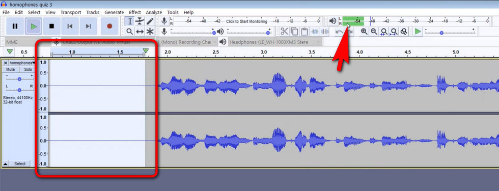This screenshot has width=499, height=191.
Task: Open the Edit menu
Action: pos(19,12)
